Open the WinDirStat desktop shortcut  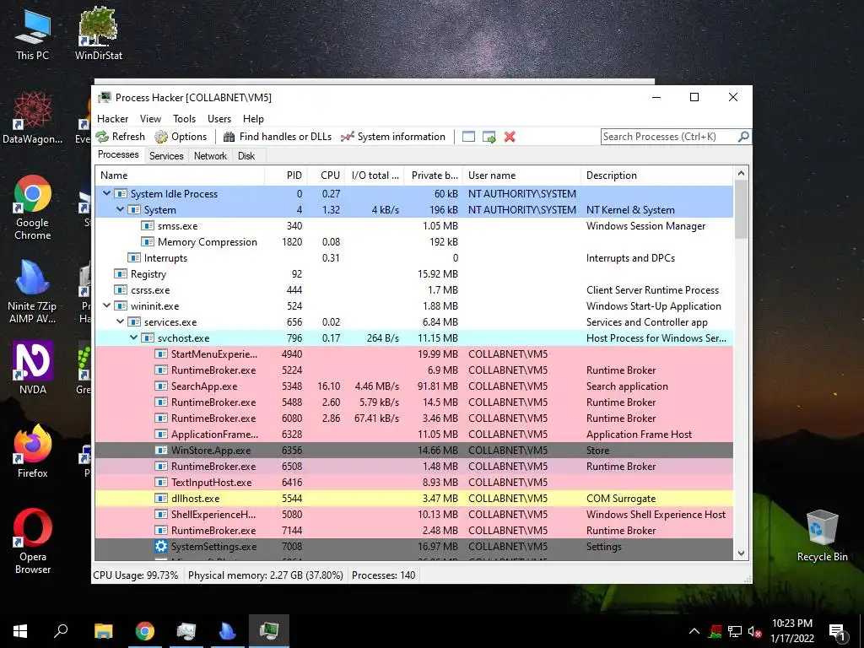tap(98, 34)
